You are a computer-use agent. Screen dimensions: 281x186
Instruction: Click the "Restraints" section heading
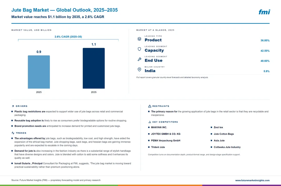click(x=161, y=106)
